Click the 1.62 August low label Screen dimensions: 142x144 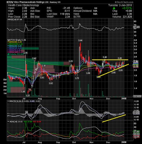(51, 83)
